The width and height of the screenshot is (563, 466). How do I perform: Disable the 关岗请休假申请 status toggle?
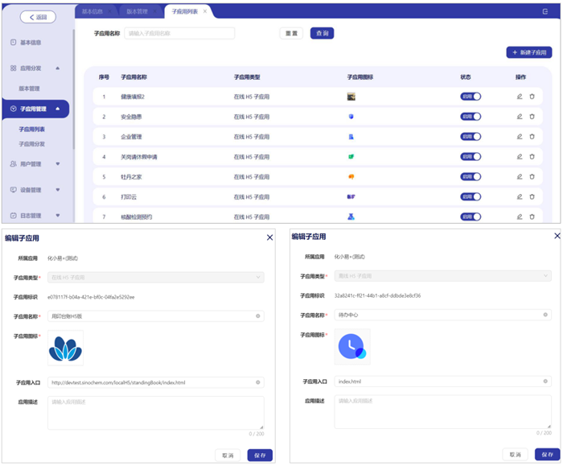[471, 157]
